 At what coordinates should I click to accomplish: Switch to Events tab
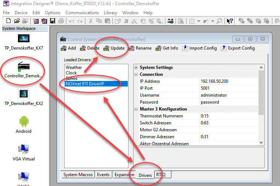(103, 175)
